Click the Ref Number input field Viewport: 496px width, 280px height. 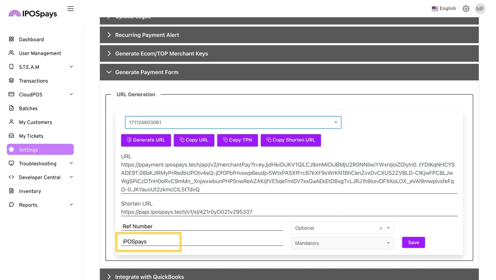click(202, 226)
